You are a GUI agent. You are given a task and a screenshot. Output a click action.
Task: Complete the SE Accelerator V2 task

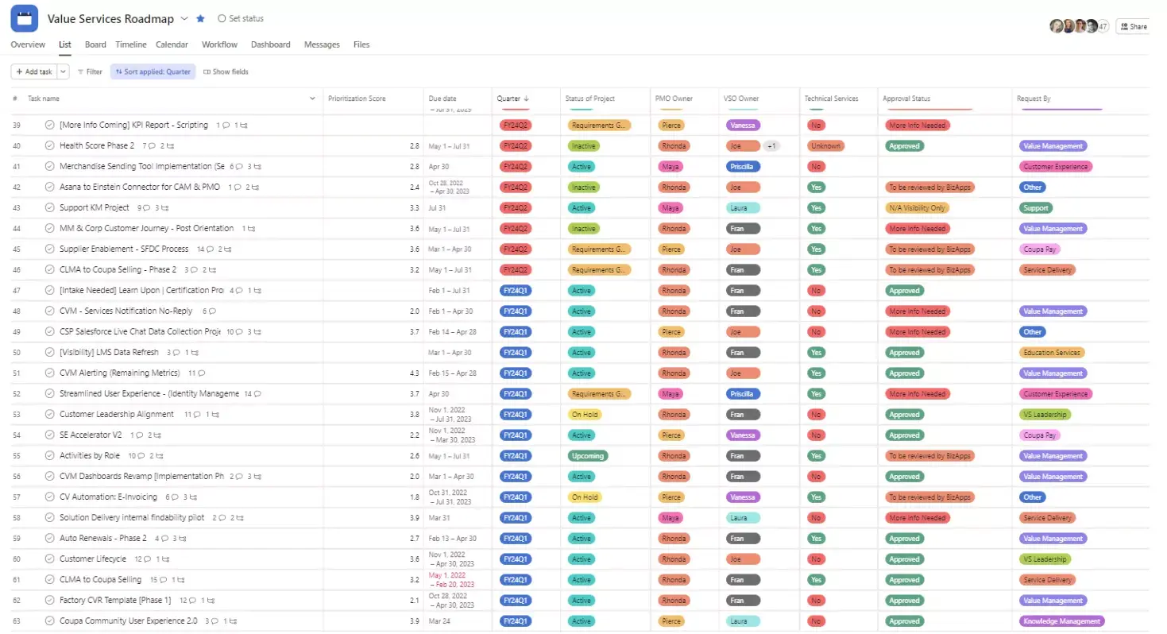(x=49, y=435)
